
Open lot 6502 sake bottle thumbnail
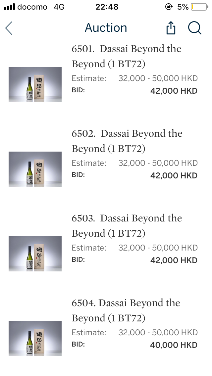[35, 169]
